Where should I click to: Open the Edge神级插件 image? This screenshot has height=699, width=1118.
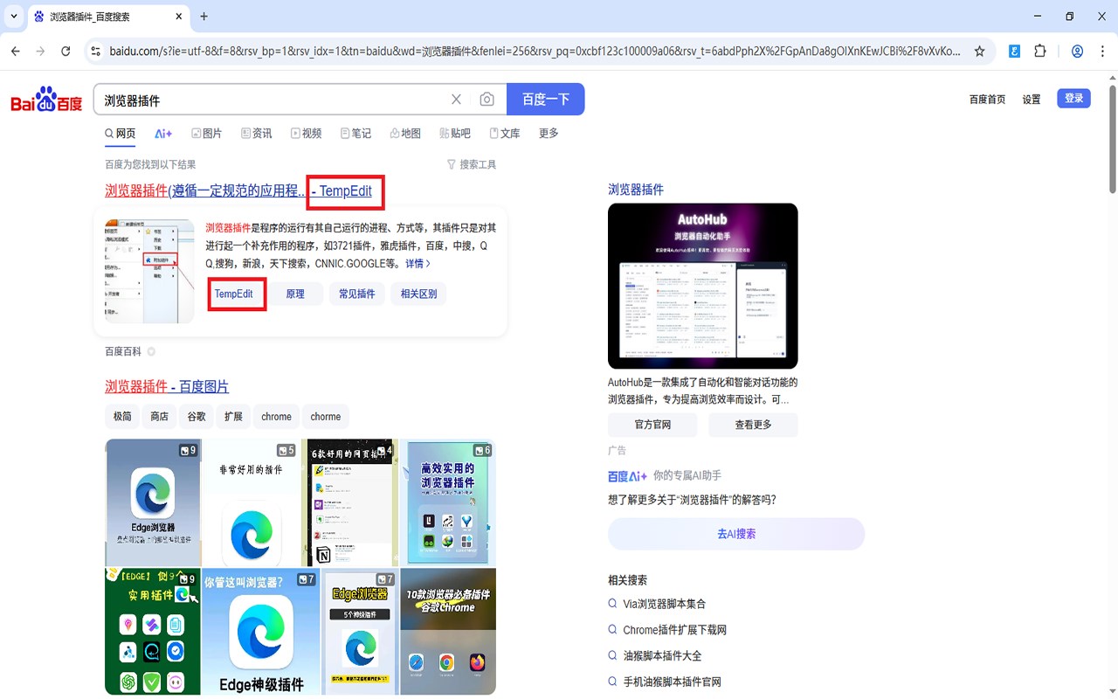261,632
